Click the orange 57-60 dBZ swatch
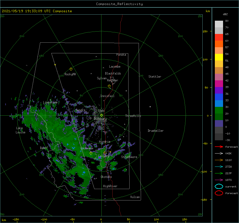This screenshot has height=223, width=239. 219,44
